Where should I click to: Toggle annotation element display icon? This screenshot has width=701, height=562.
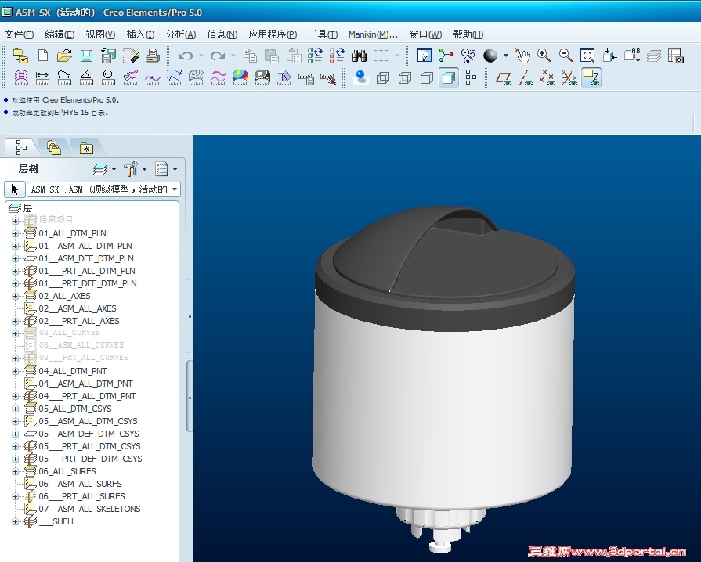click(591, 77)
